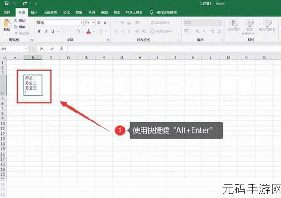Click the Redo arrow icon

[25, 3]
